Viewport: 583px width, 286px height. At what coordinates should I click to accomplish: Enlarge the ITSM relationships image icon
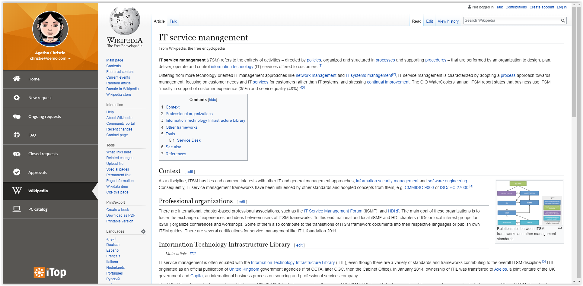pyautogui.click(x=560, y=228)
